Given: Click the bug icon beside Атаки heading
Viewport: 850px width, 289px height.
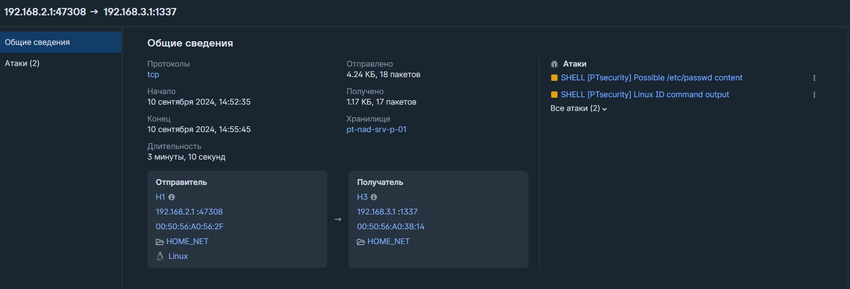Looking at the screenshot, I should click(554, 64).
